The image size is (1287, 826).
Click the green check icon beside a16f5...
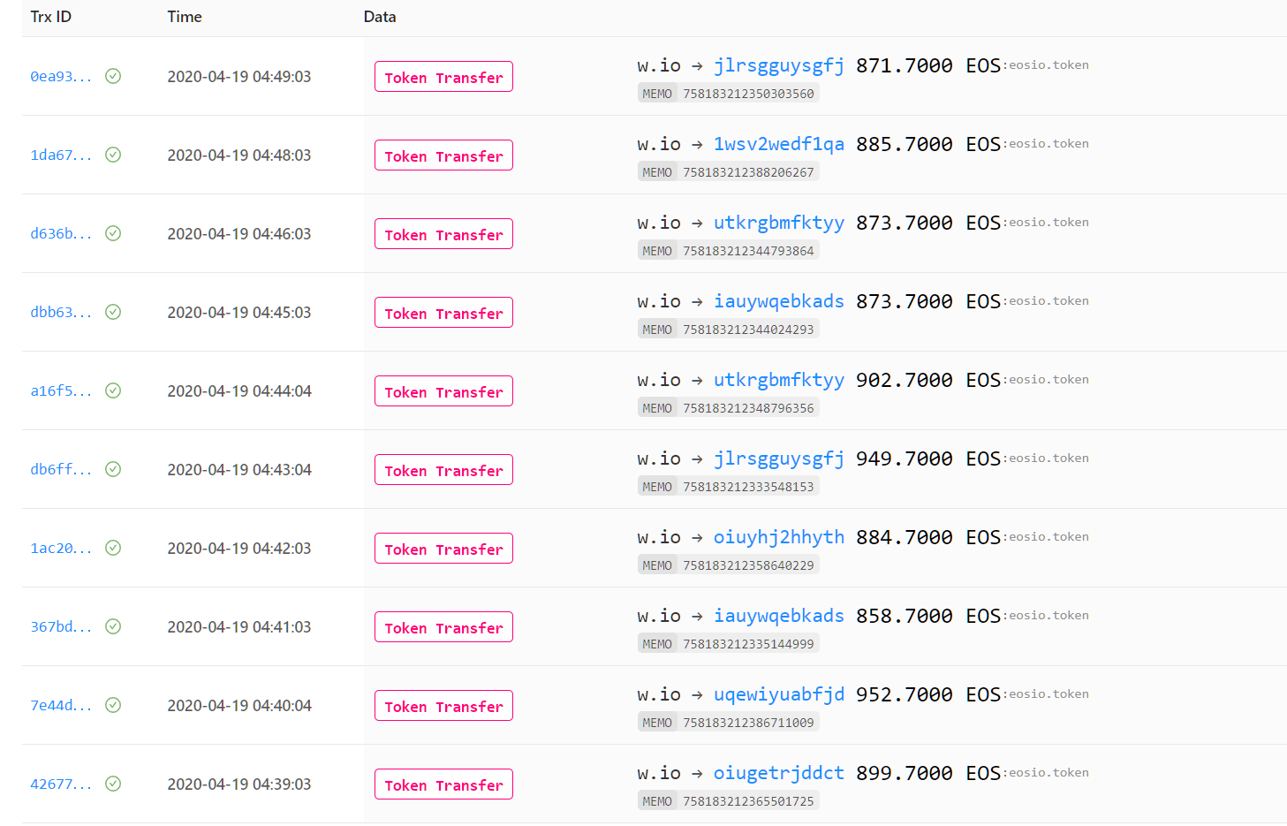[113, 390]
